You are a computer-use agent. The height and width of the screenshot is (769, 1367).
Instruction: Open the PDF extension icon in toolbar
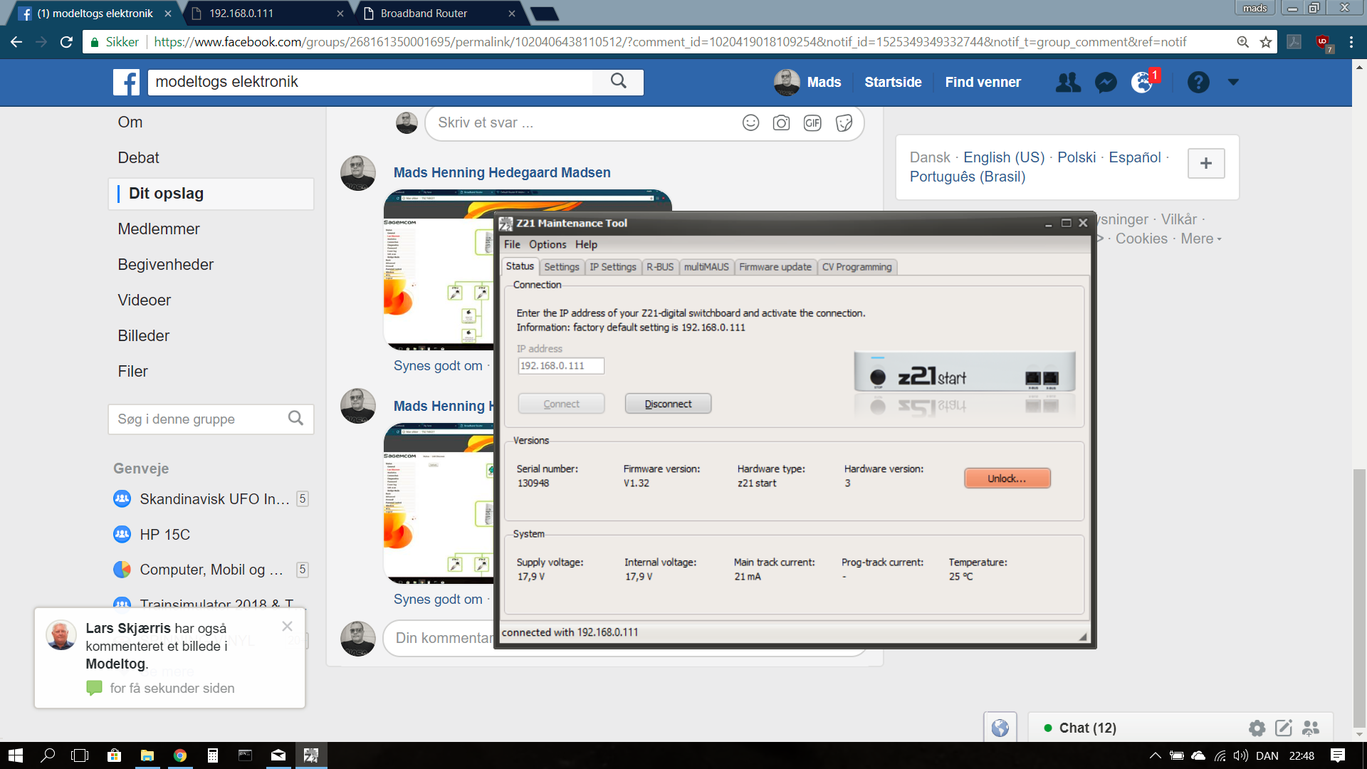coord(1294,42)
